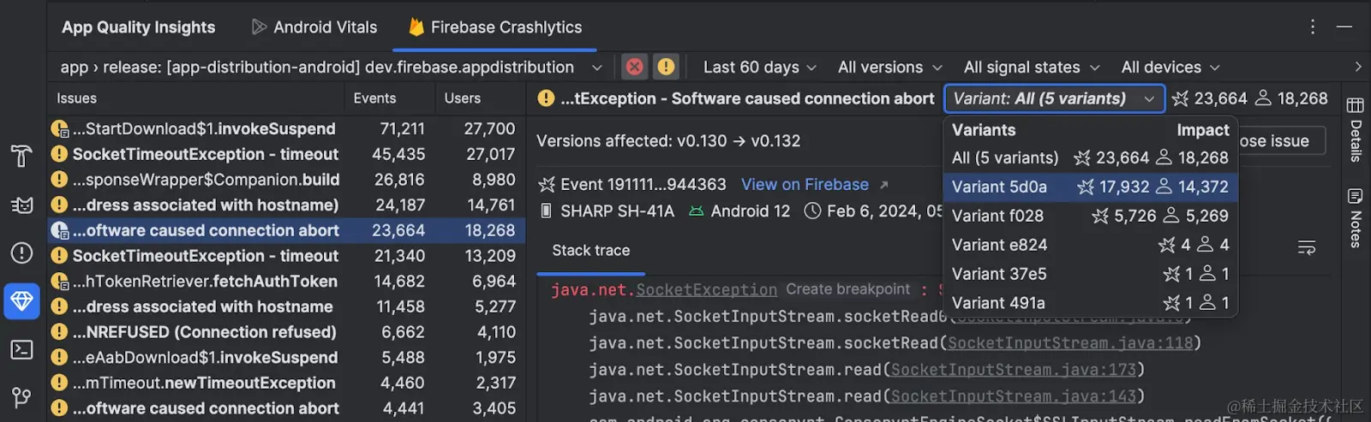
Task: Click the event star icon beside Event 191111
Action: tap(546, 185)
